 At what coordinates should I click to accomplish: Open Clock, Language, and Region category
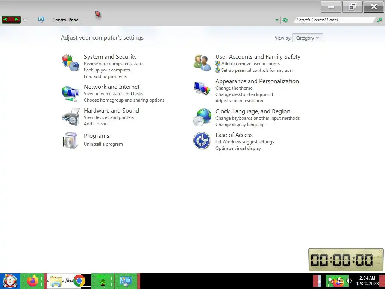click(253, 111)
